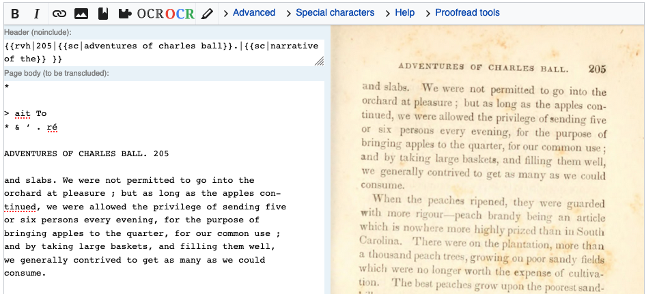Expand the Help section
Viewport: 657px width, 294px height.
pyautogui.click(x=400, y=13)
